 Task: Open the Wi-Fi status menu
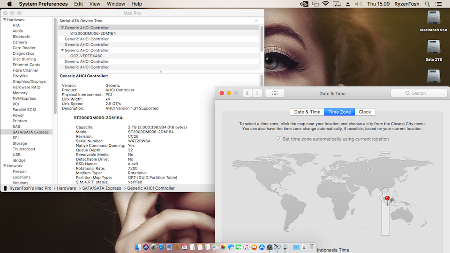point(326,4)
